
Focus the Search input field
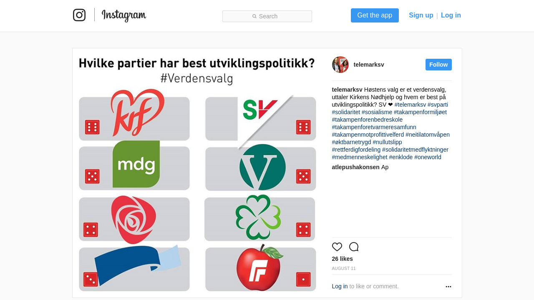[x=267, y=16]
